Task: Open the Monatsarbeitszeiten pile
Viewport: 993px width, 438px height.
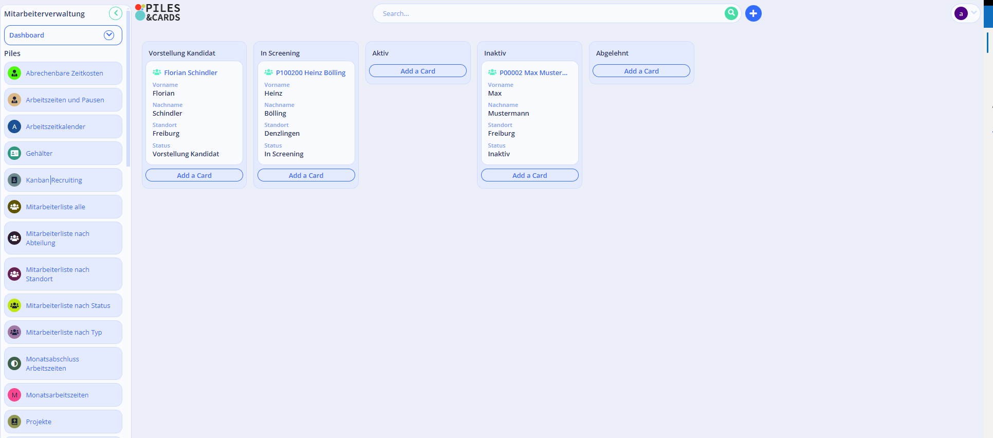Action: coord(63,395)
